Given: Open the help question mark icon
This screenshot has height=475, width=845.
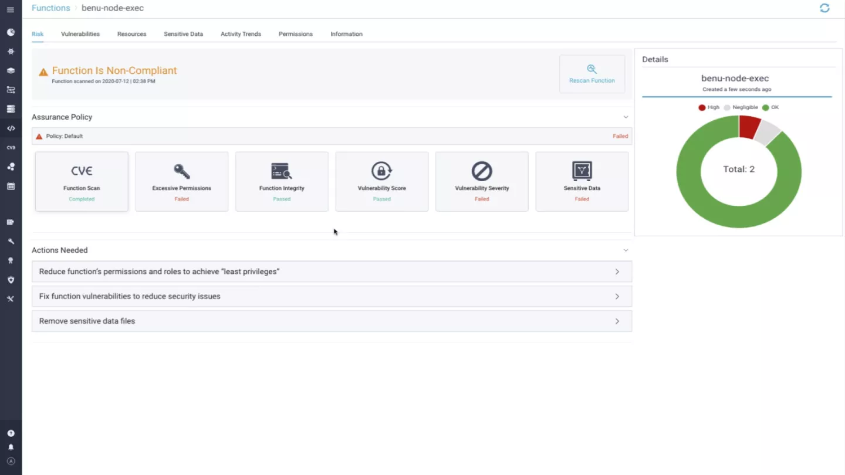Looking at the screenshot, I should click(11, 433).
